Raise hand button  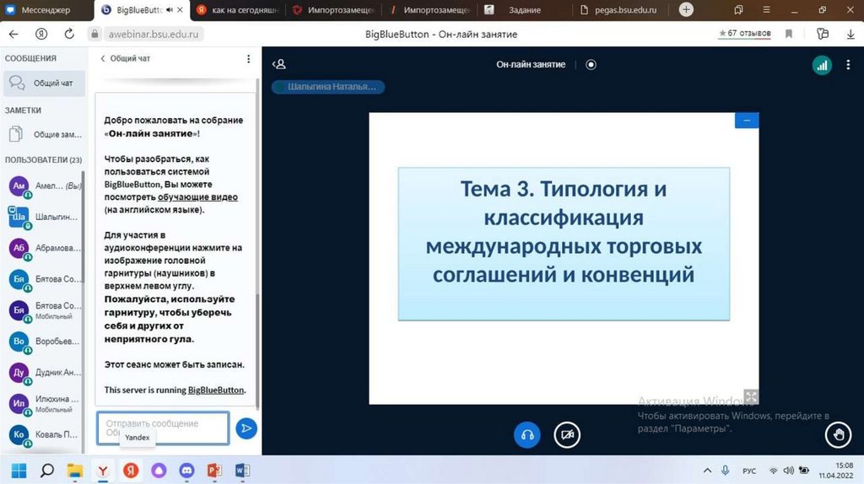point(838,434)
